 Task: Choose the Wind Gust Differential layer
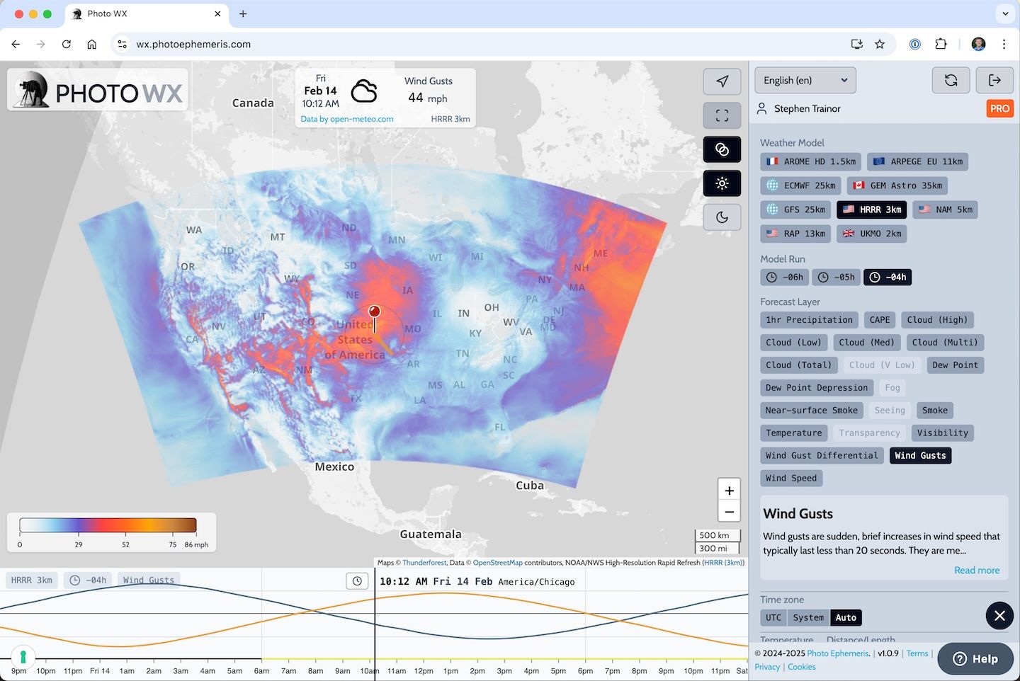pyautogui.click(x=822, y=456)
